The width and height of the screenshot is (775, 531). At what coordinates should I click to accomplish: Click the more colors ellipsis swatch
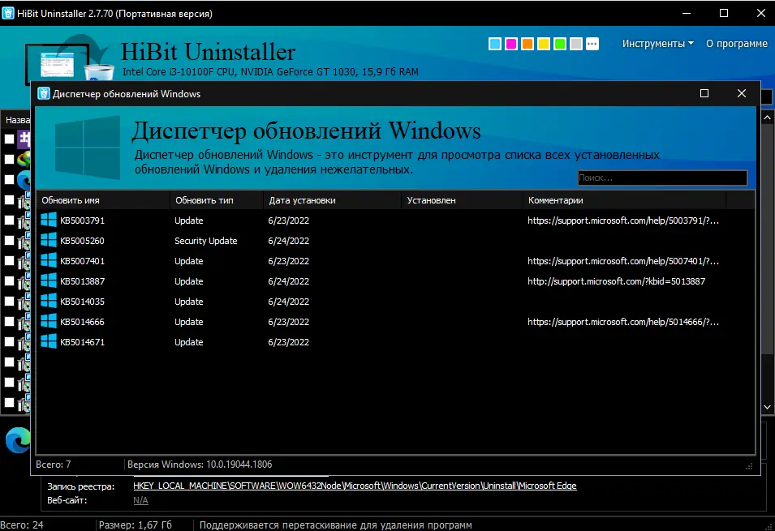[x=592, y=44]
